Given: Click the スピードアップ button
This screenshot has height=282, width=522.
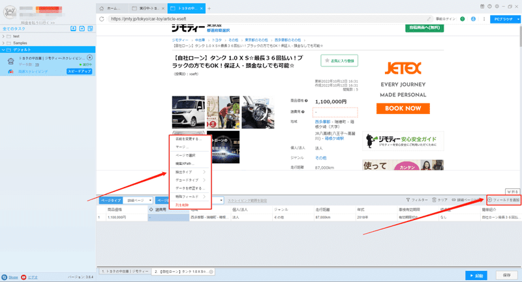Looking at the screenshot, I should 79,72.
